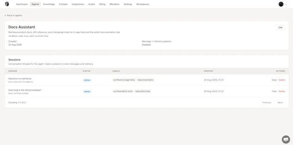
Task: Open the chat support bubble icon
Action: [x=286, y=139]
